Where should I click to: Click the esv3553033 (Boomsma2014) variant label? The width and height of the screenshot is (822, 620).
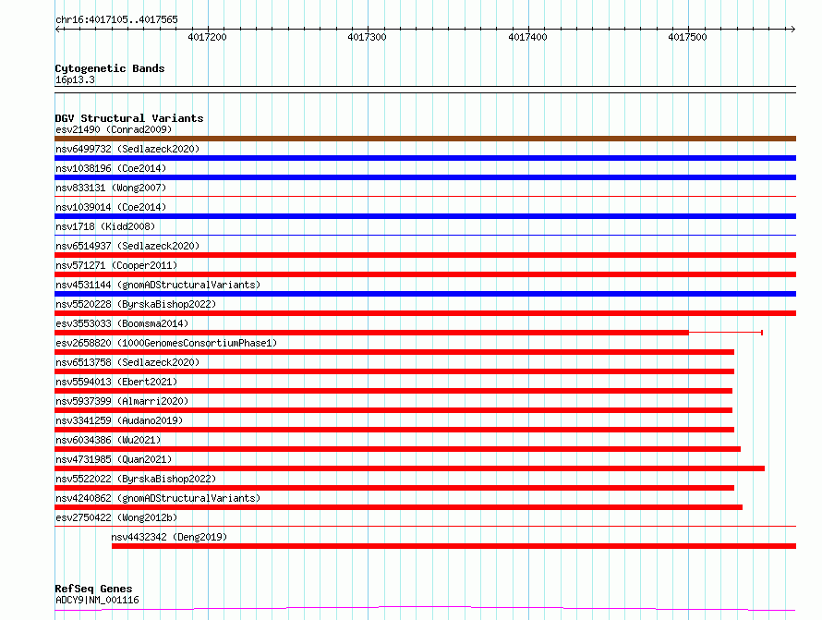point(122,323)
